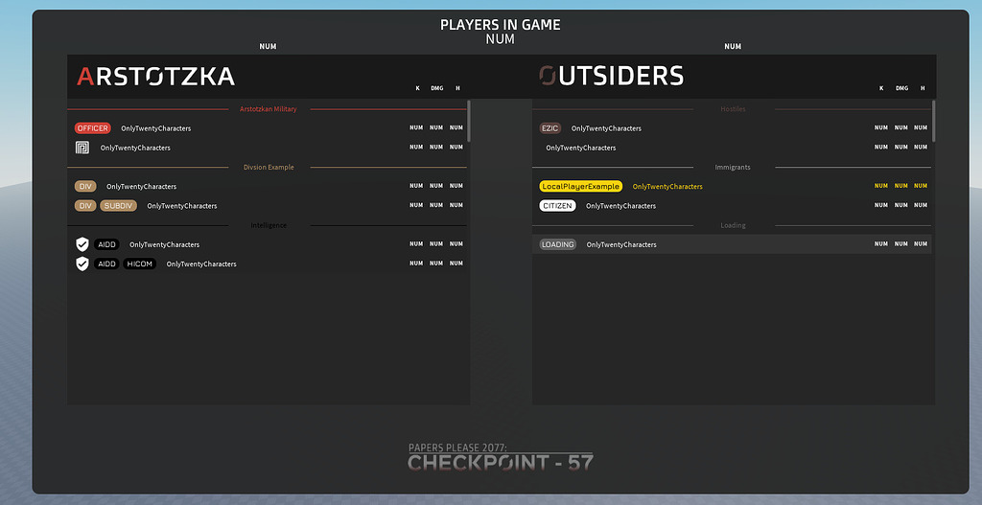
Task: Click the HICOM badge
Action: click(x=140, y=264)
